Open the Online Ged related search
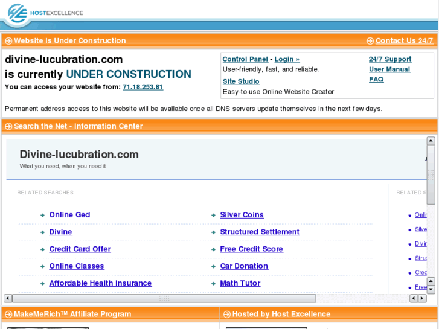 (x=69, y=215)
